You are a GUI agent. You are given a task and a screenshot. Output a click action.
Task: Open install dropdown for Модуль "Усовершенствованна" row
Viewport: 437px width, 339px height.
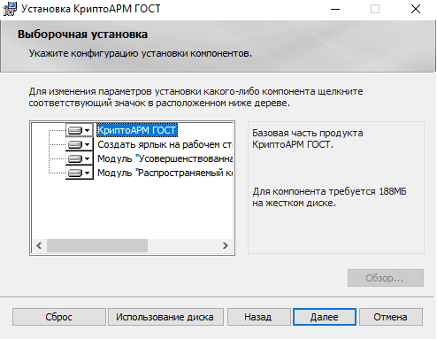point(79,158)
